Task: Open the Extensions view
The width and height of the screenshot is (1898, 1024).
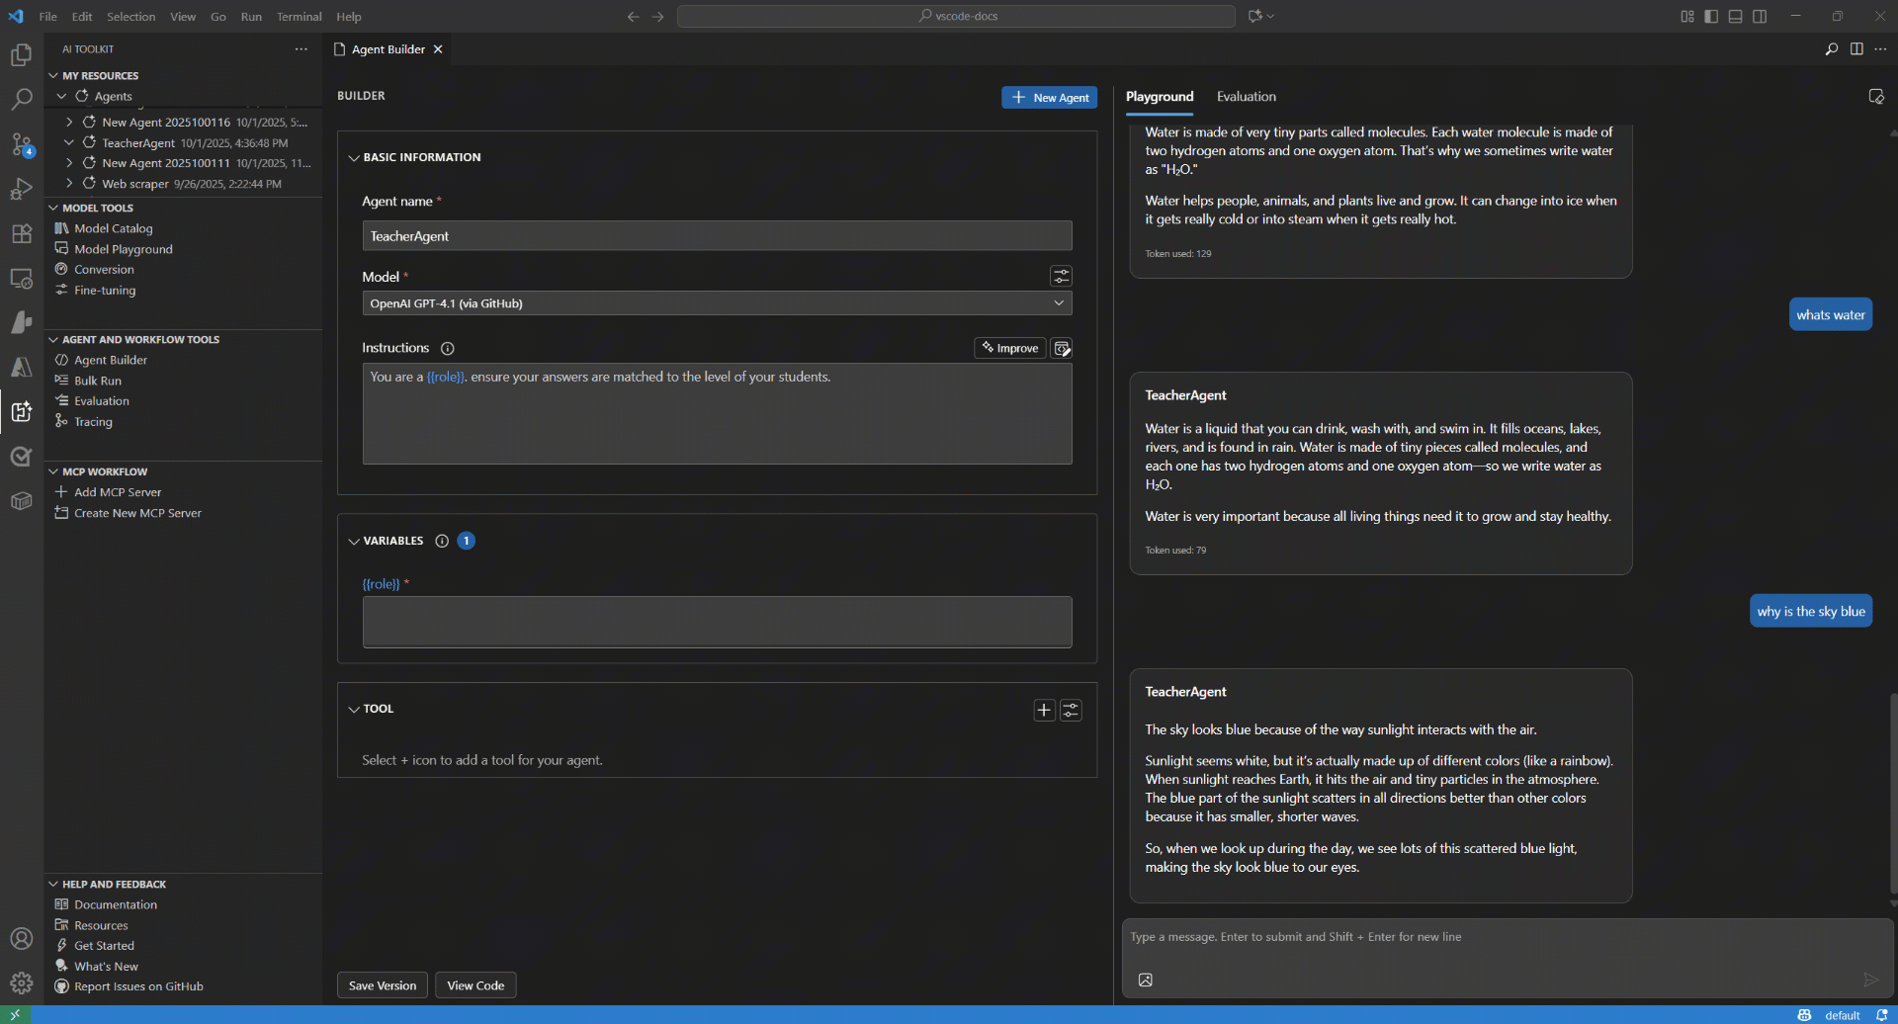Action: pos(21,233)
